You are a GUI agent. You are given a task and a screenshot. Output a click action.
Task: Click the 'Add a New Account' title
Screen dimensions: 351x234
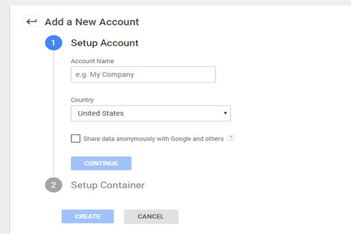point(92,22)
